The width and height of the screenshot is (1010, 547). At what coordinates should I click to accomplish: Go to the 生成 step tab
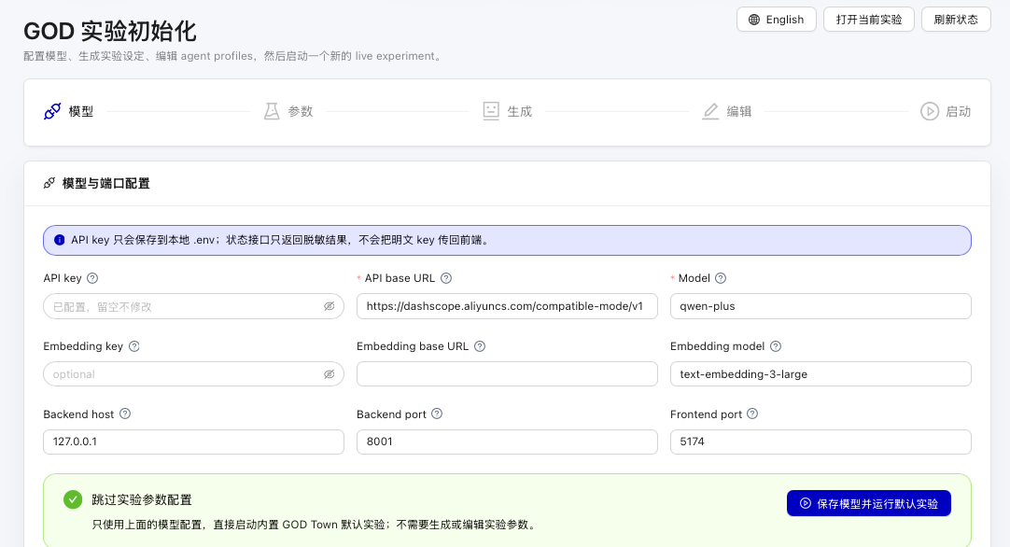[x=508, y=111]
